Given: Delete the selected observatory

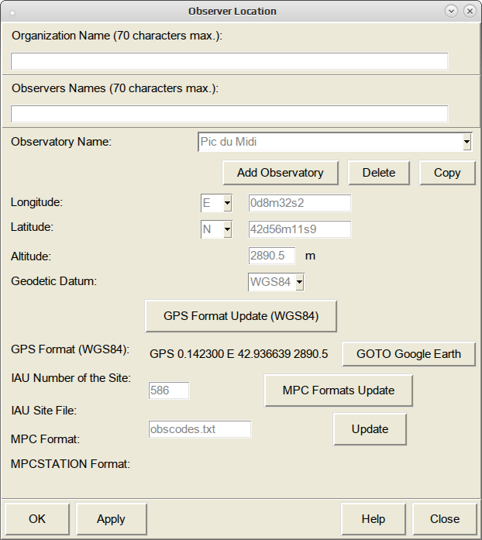Looking at the screenshot, I should tap(379, 173).
